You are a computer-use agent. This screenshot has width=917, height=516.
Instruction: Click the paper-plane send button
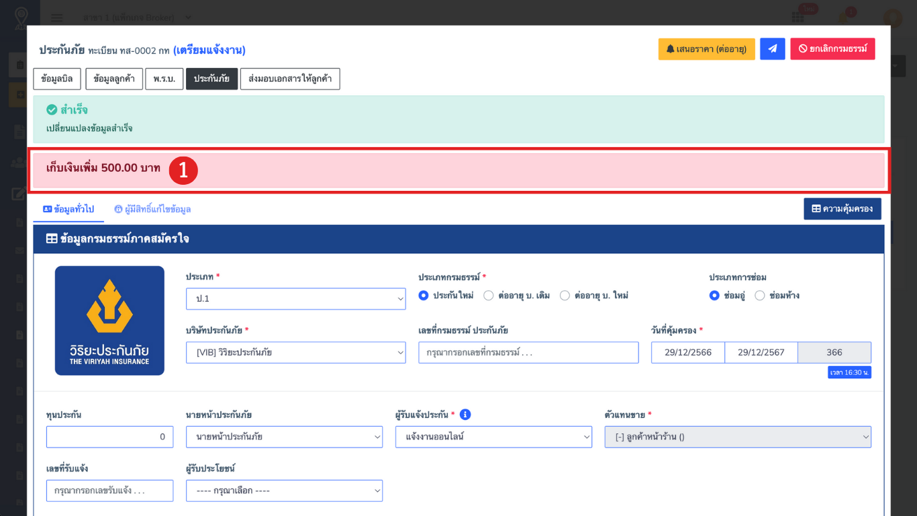pos(772,49)
